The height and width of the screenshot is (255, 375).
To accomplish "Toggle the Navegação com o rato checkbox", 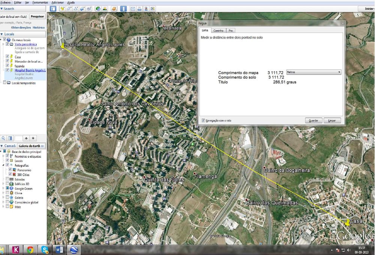I will 203,120.
